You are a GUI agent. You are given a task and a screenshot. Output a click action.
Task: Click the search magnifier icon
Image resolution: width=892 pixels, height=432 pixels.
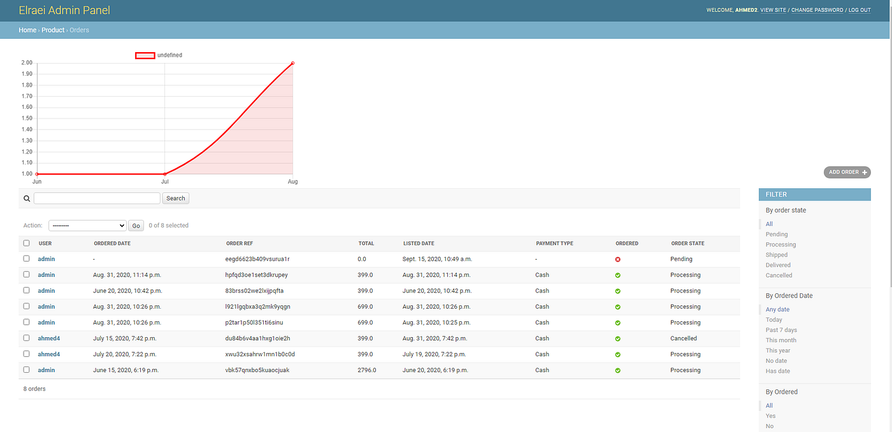[27, 199]
